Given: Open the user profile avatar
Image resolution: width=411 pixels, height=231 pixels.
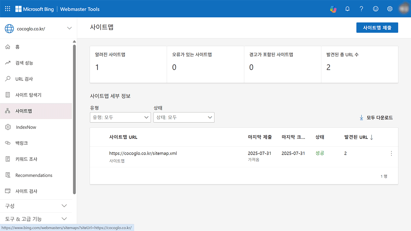Looking at the screenshot, I should 404,9.
